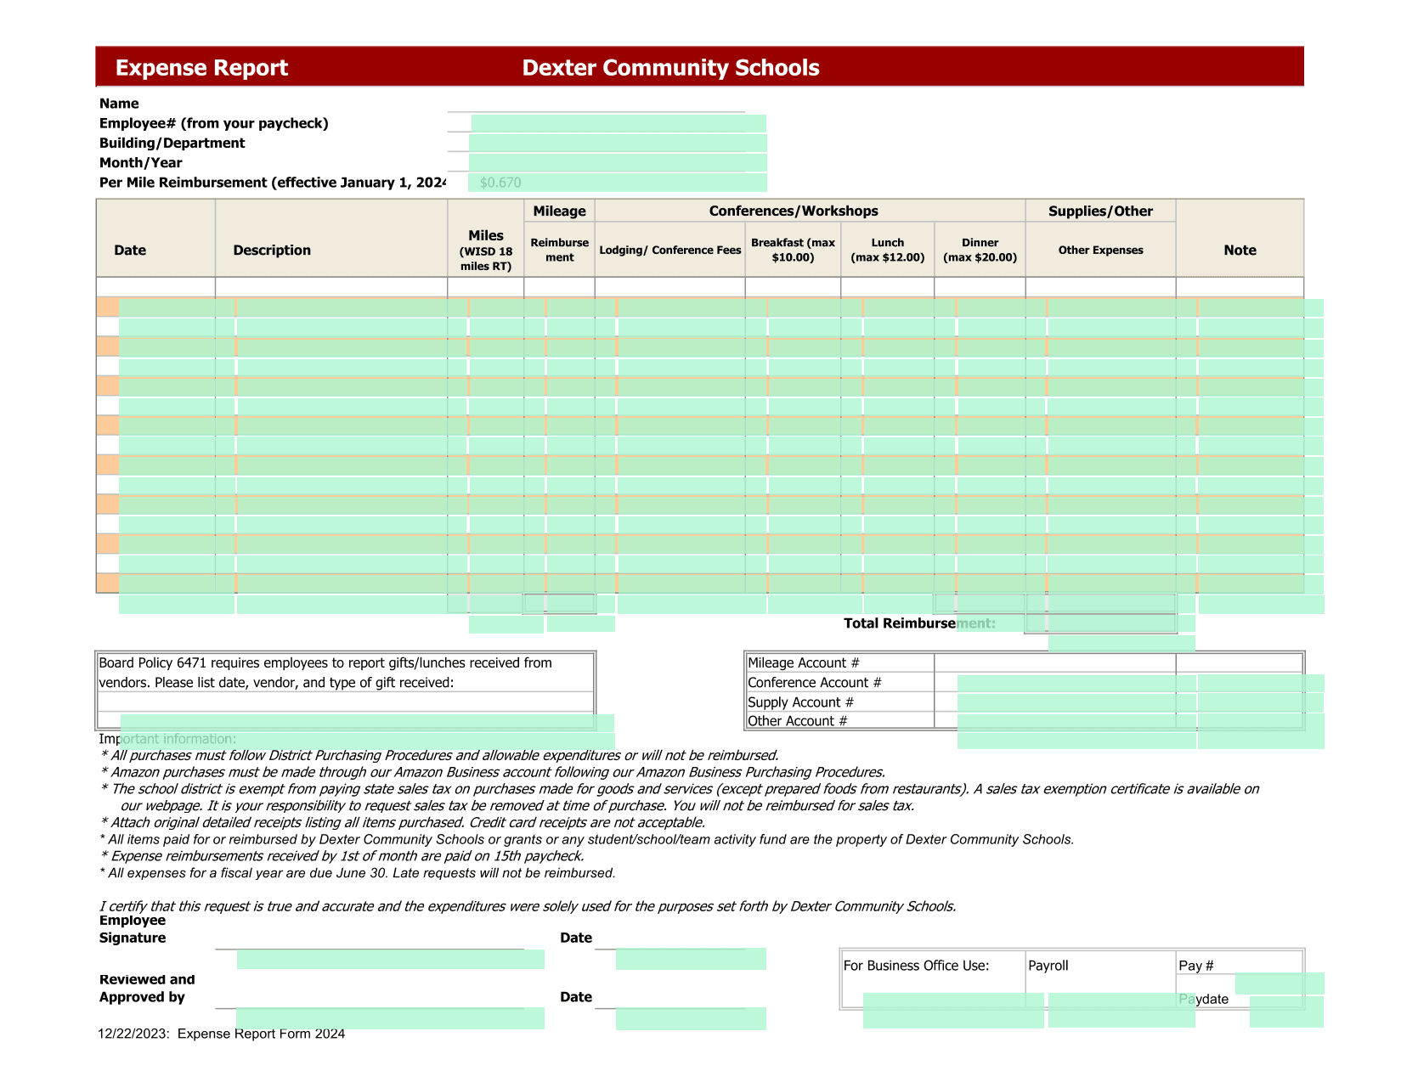Click the 'Supplies/Other' group header
1401x1082 pixels.
[x=1100, y=211]
